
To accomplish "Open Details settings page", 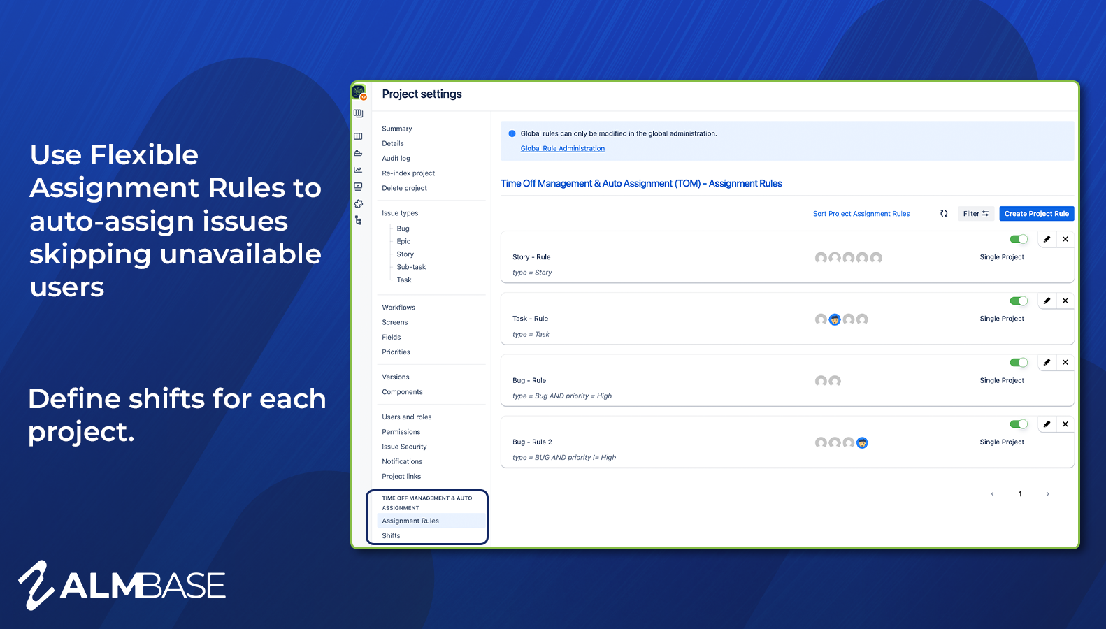I will pos(393,143).
